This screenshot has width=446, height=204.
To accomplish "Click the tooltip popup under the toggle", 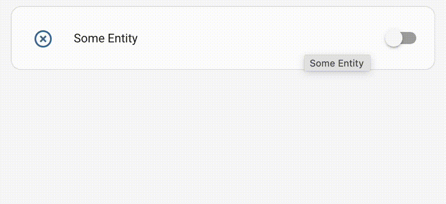I will coord(336,63).
